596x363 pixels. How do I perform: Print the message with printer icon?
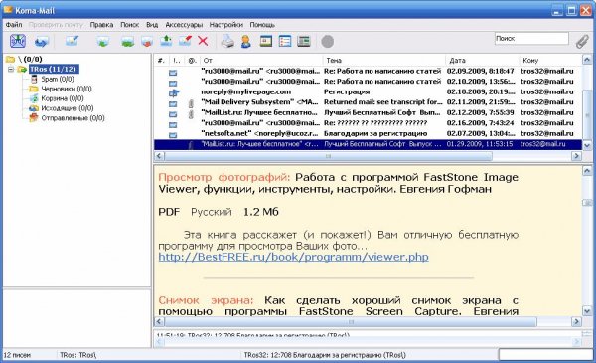coord(227,41)
